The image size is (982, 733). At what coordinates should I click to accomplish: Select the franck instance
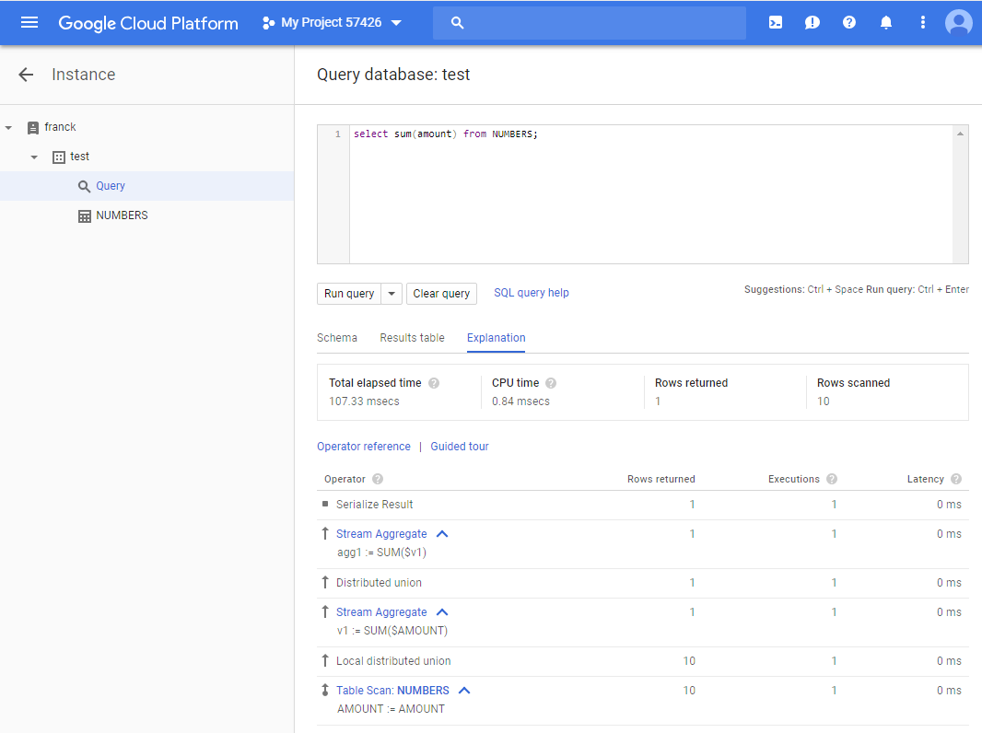coord(60,127)
